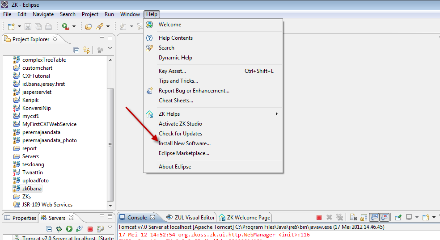
Task: Select the Servers folder in tree
Action: click(x=30, y=156)
